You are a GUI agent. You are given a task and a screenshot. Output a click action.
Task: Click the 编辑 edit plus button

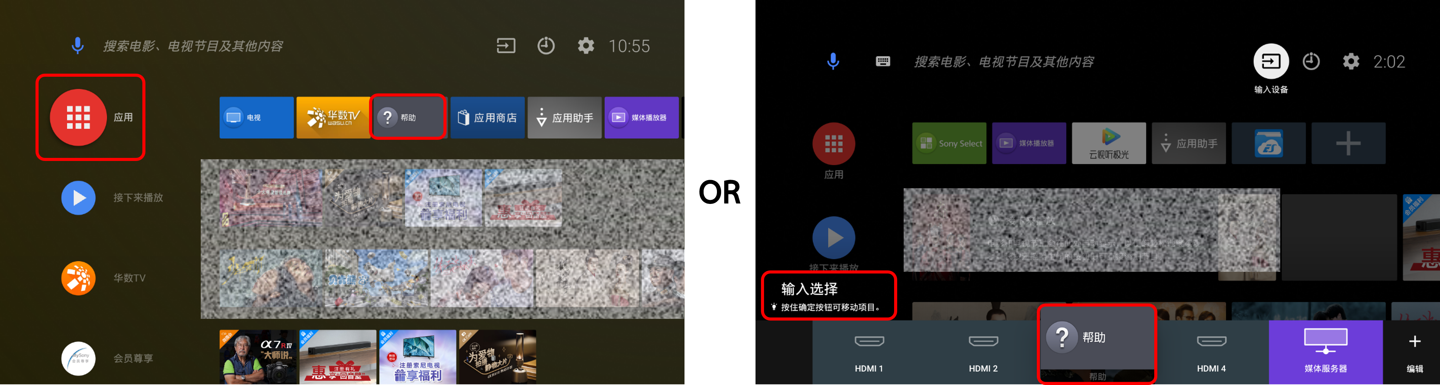1414,353
